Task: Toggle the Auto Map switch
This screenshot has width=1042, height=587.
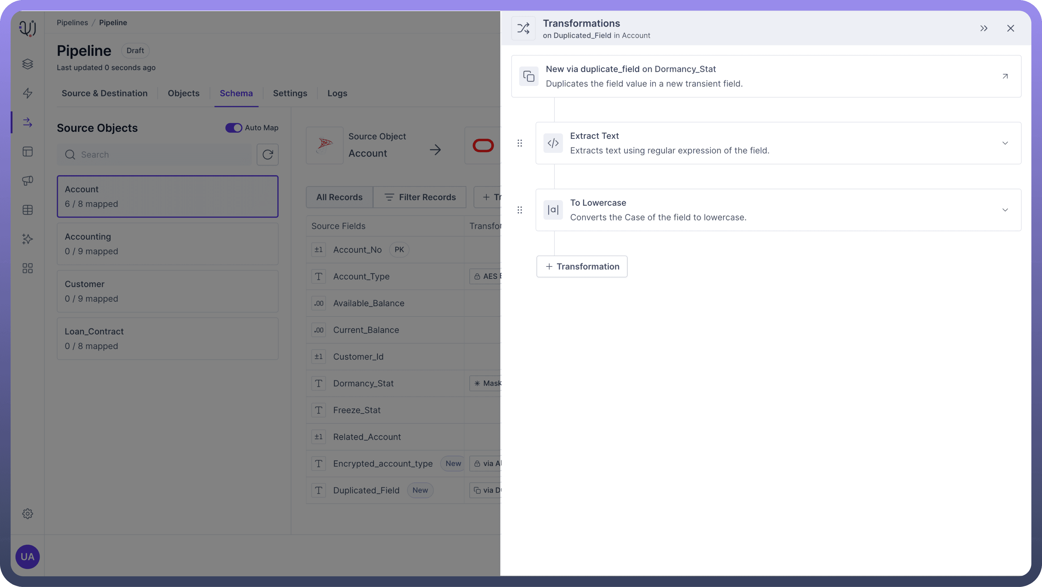Action: tap(233, 128)
